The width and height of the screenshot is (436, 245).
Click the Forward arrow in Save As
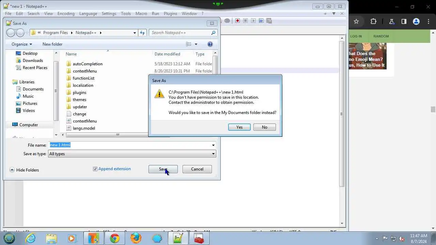coord(20,33)
